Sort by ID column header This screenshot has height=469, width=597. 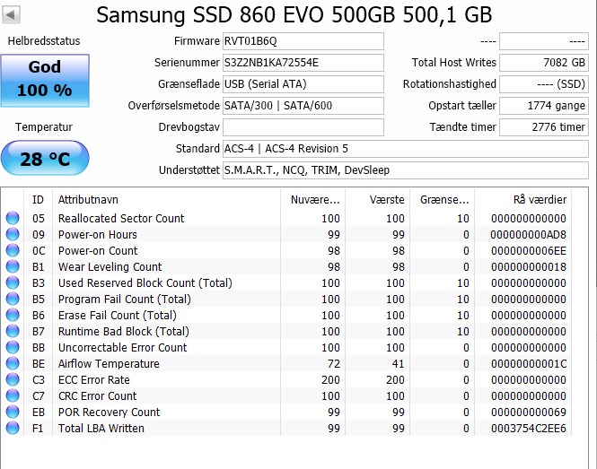pos(38,199)
